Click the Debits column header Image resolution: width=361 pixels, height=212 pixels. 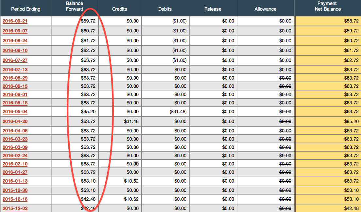pos(165,9)
